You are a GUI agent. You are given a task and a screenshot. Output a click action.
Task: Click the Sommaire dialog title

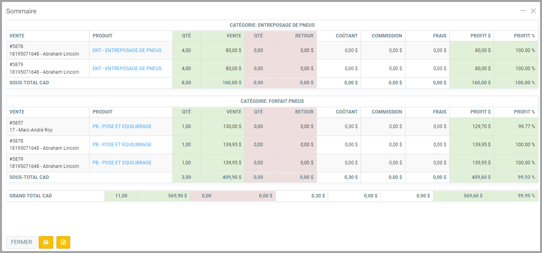tap(21, 11)
